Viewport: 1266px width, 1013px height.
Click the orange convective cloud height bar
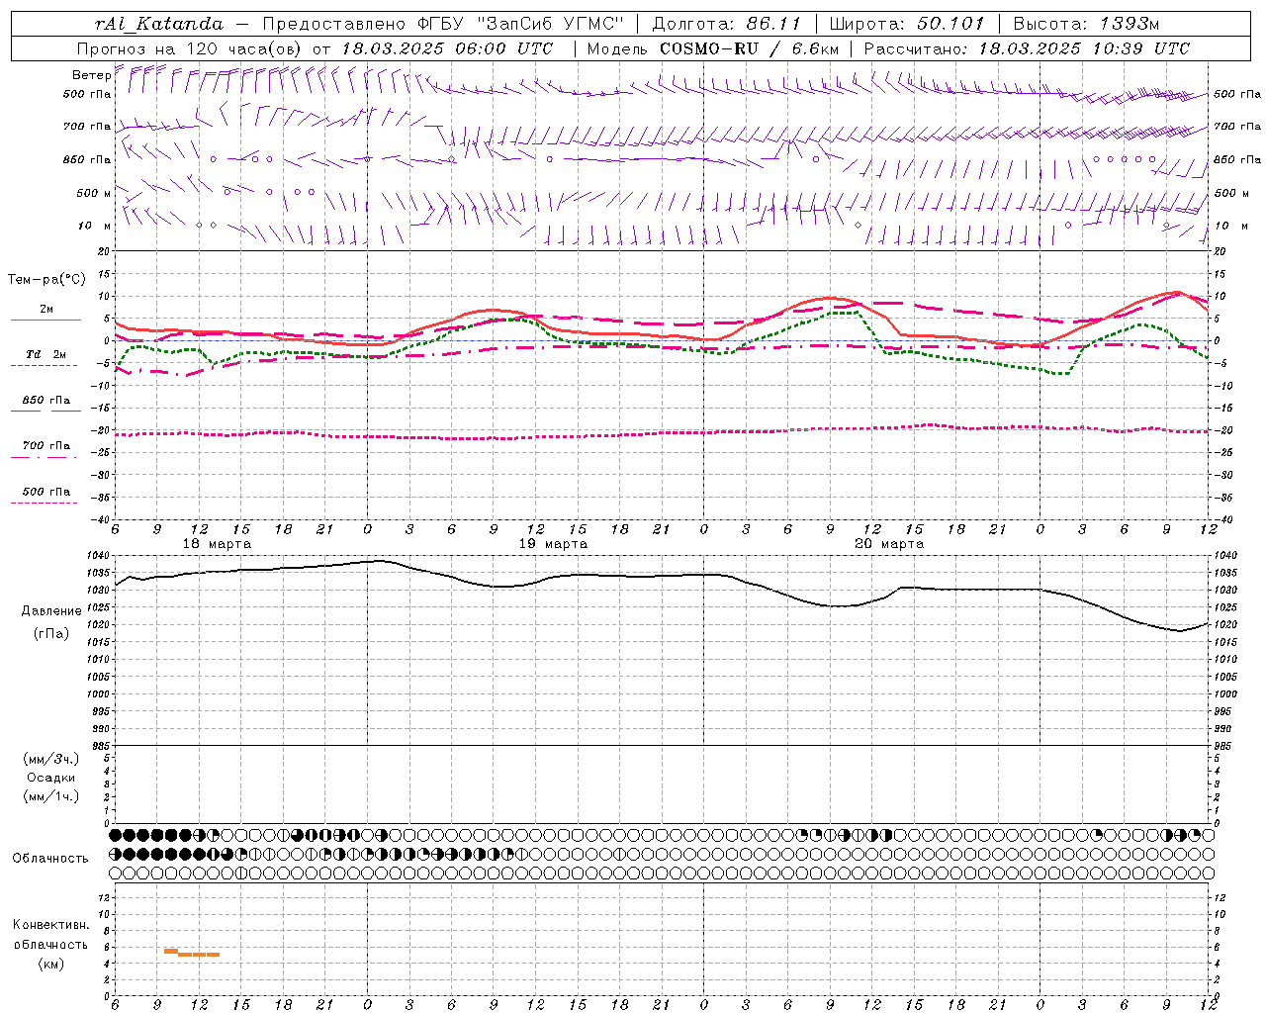pyautogui.click(x=191, y=953)
